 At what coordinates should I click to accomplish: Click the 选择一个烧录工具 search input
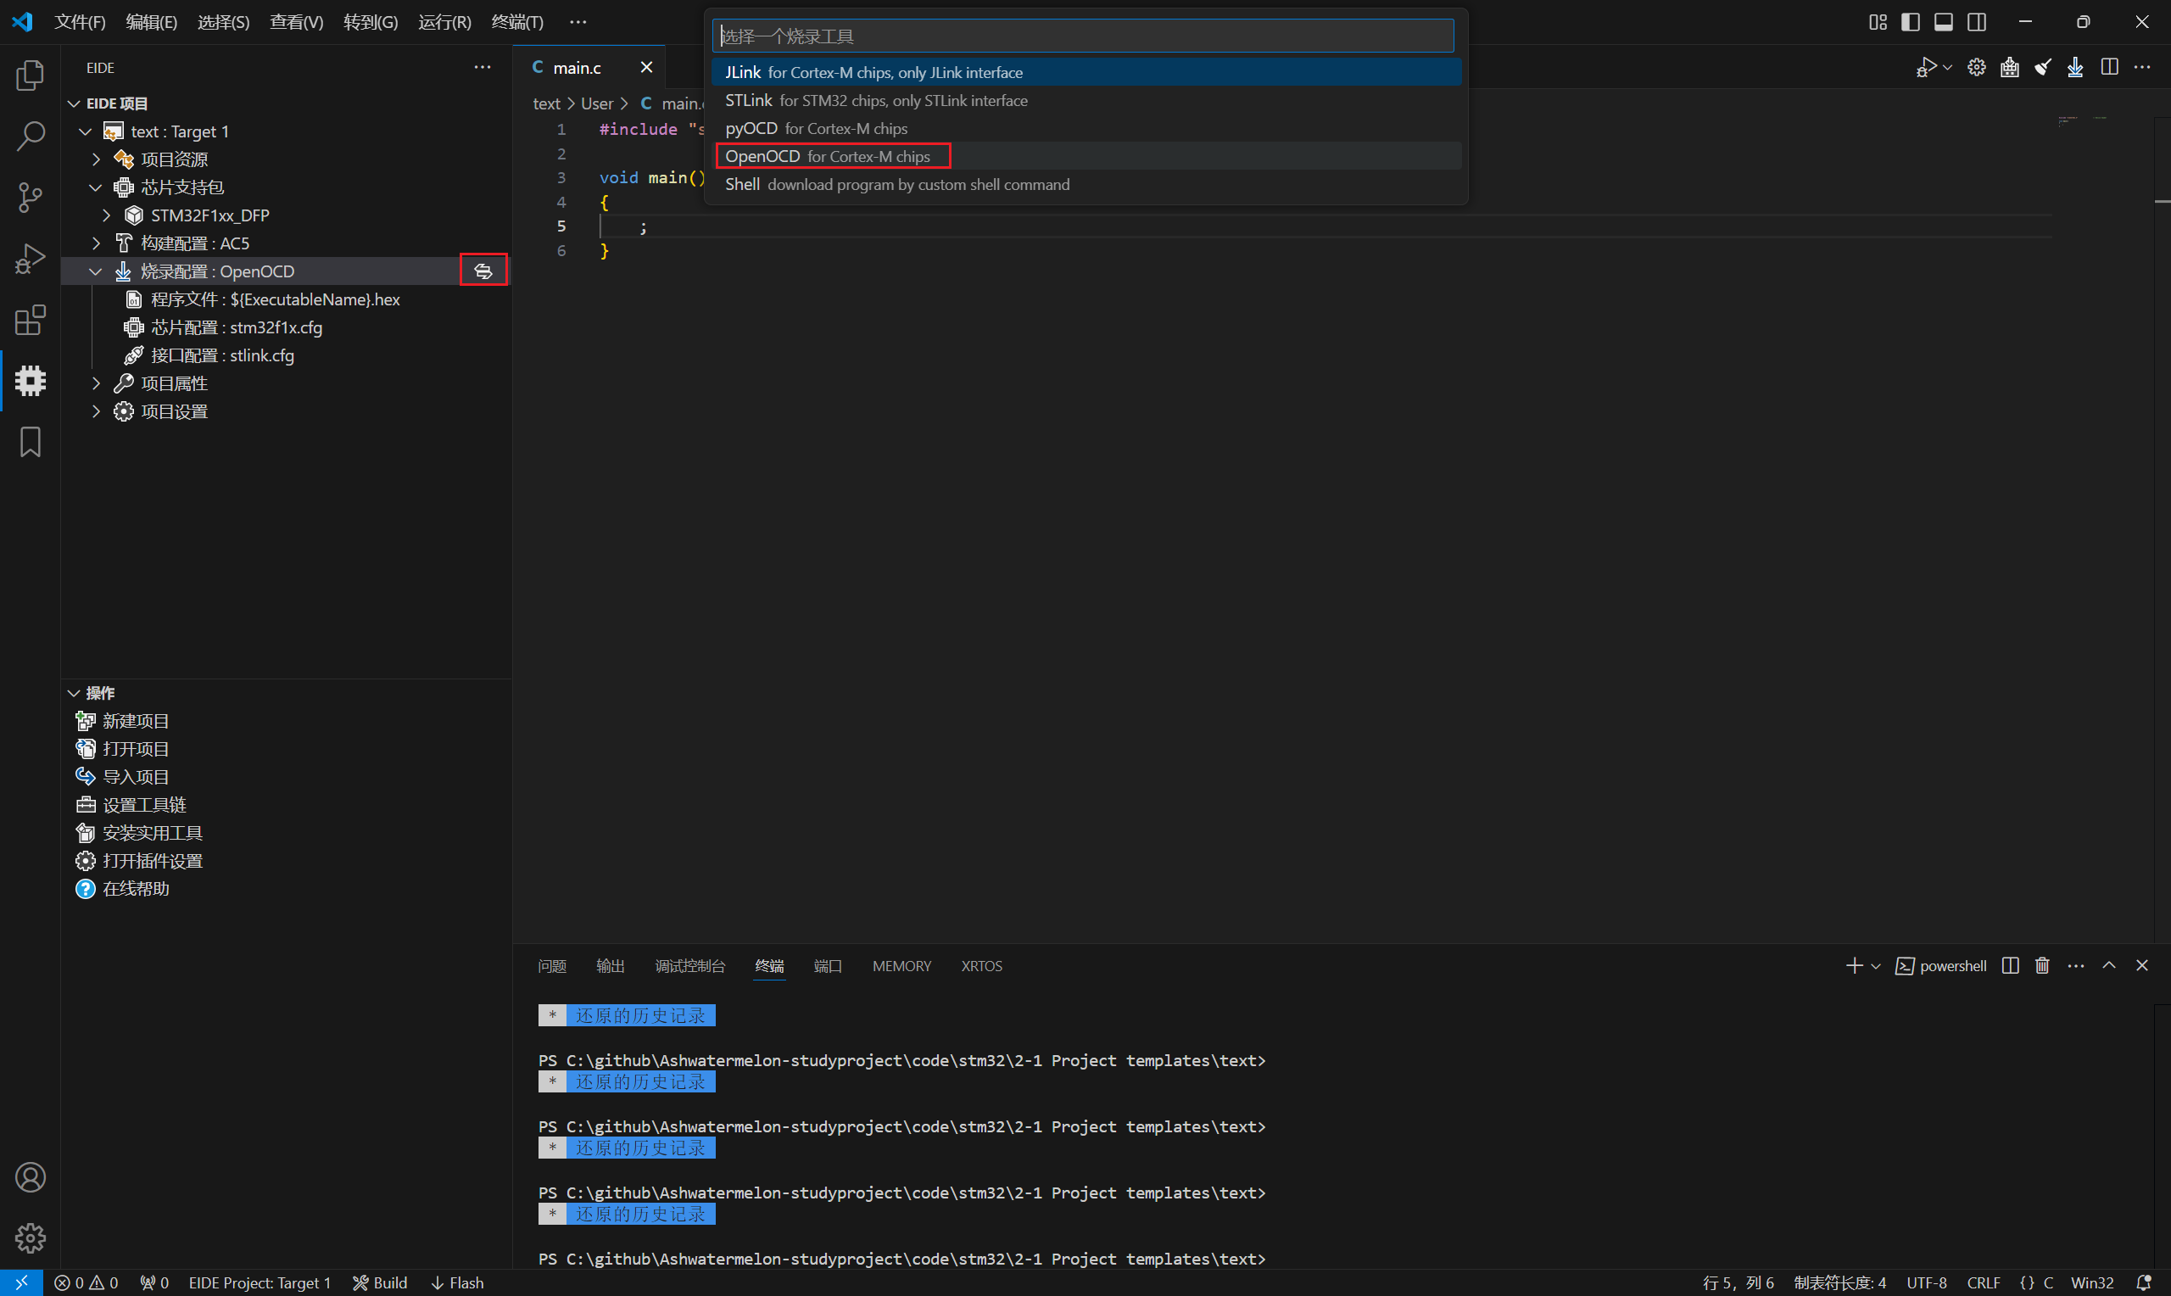tap(1082, 36)
